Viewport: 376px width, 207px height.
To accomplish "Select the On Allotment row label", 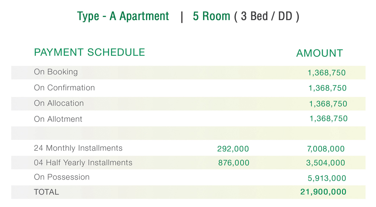I will (x=58, y=119).
